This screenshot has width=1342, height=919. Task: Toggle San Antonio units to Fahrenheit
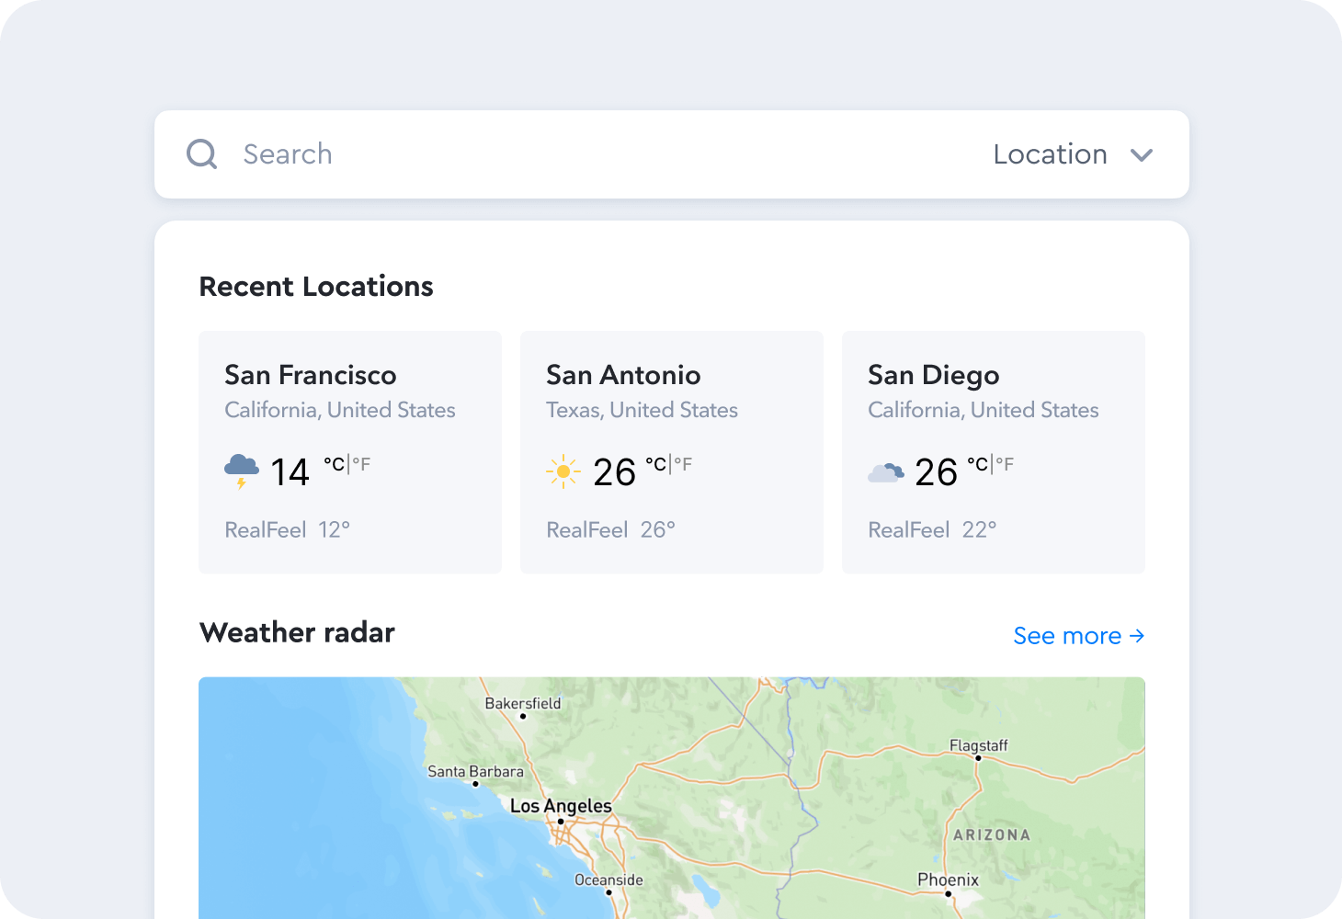point(684,464)
